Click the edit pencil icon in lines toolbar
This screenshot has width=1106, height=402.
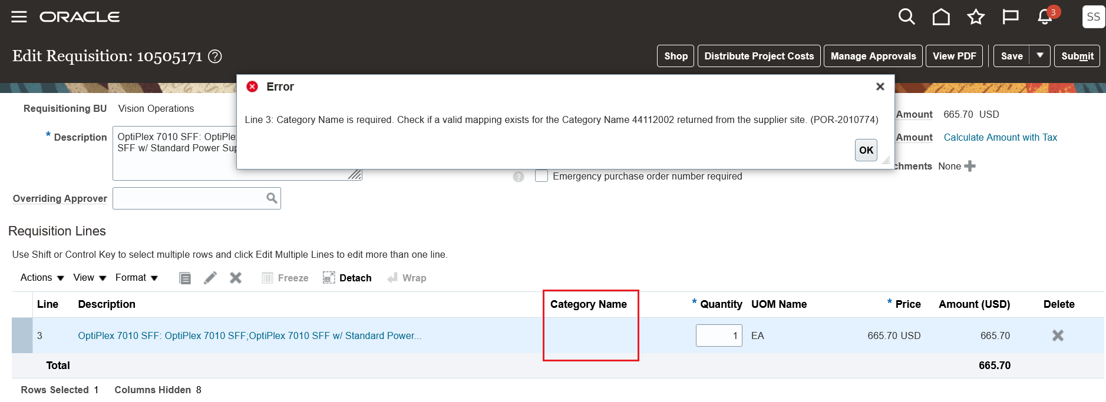pos(210,278)
